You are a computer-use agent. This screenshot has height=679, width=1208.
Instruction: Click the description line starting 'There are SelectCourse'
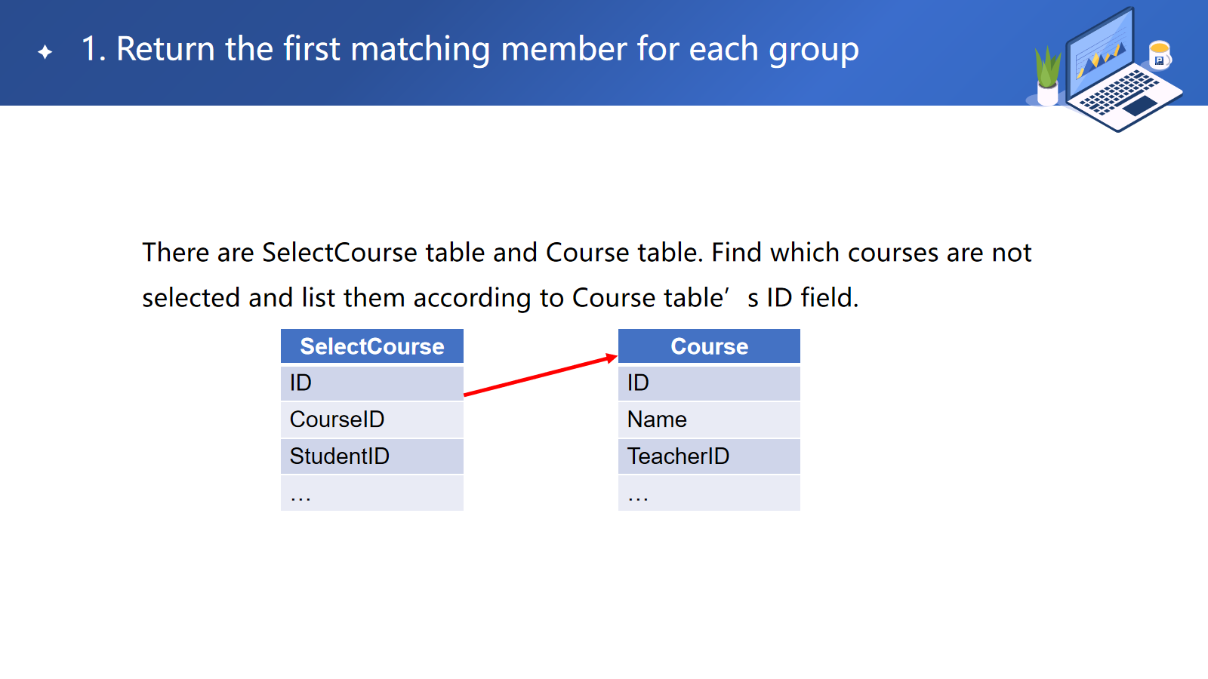587,253
